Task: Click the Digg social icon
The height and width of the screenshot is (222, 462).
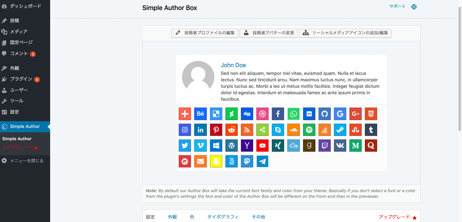Action: [x=247, y=114]
